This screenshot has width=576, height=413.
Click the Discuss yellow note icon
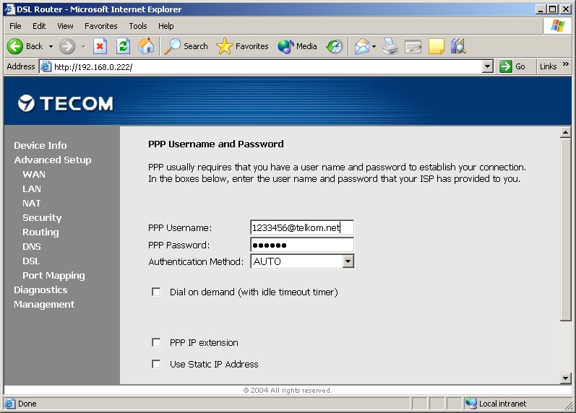(437, 46)
